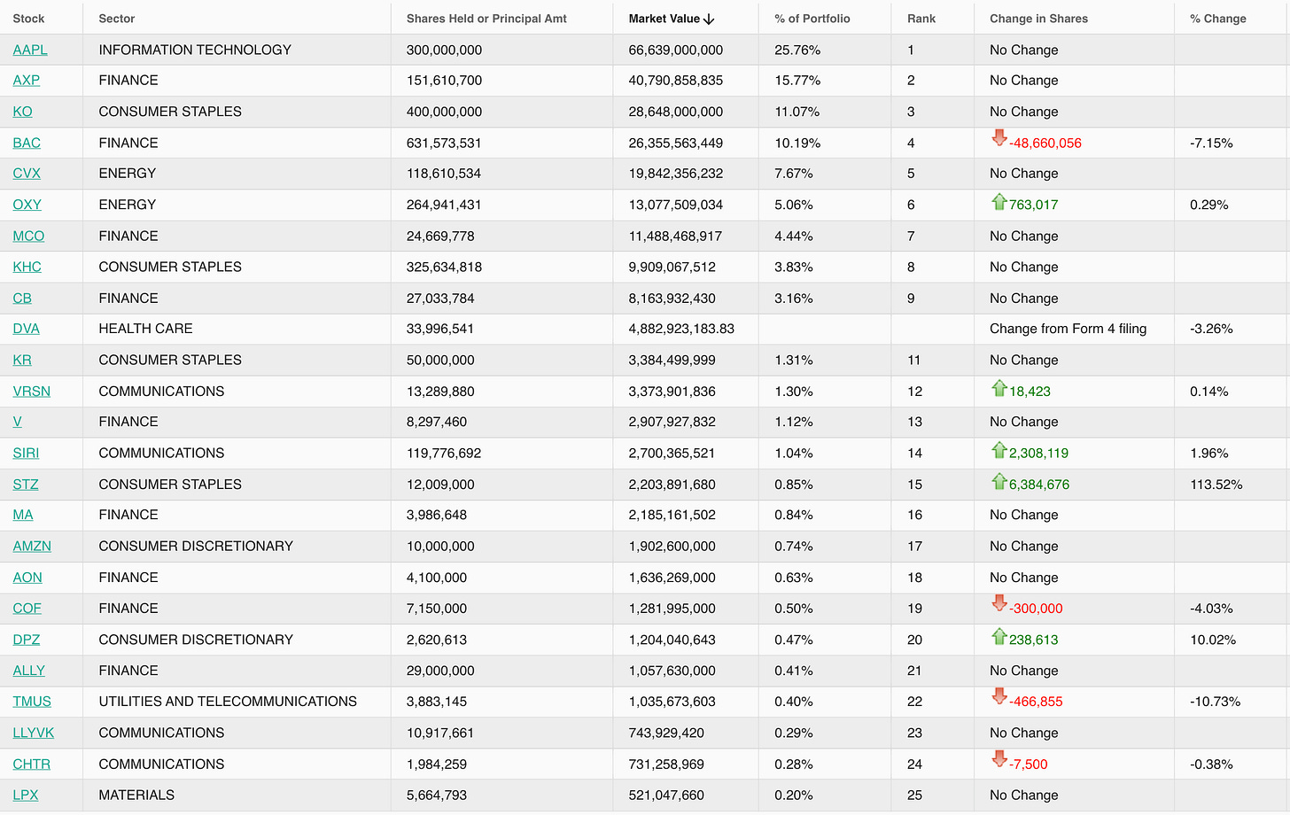Image resolution: width=1290 pixels, height=815 pixels.
Task: Click the 25.76% portfolio value
Action: tap(797, 50)
